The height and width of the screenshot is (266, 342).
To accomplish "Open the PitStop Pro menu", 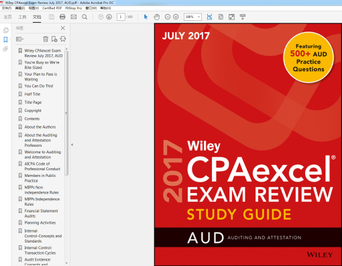I will click(x=73, y=8).
